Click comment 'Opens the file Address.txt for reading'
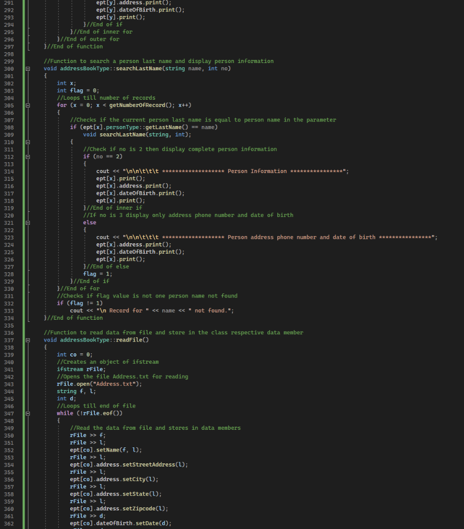464x529 pixels. coord(122,377)
